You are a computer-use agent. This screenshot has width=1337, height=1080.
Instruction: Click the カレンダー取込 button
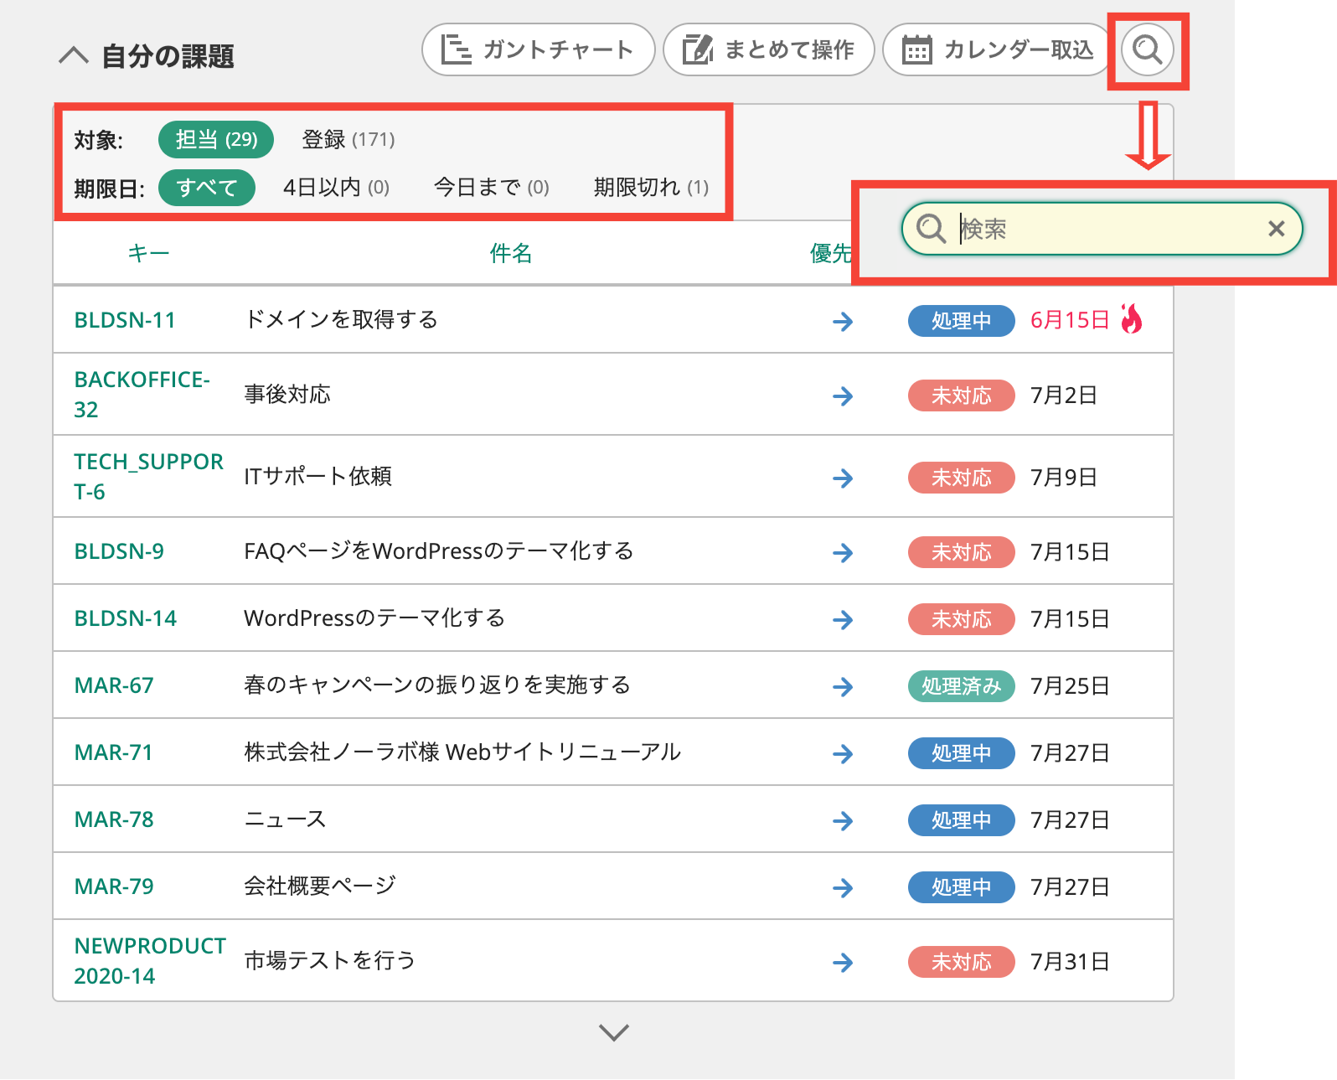point(998,49)
